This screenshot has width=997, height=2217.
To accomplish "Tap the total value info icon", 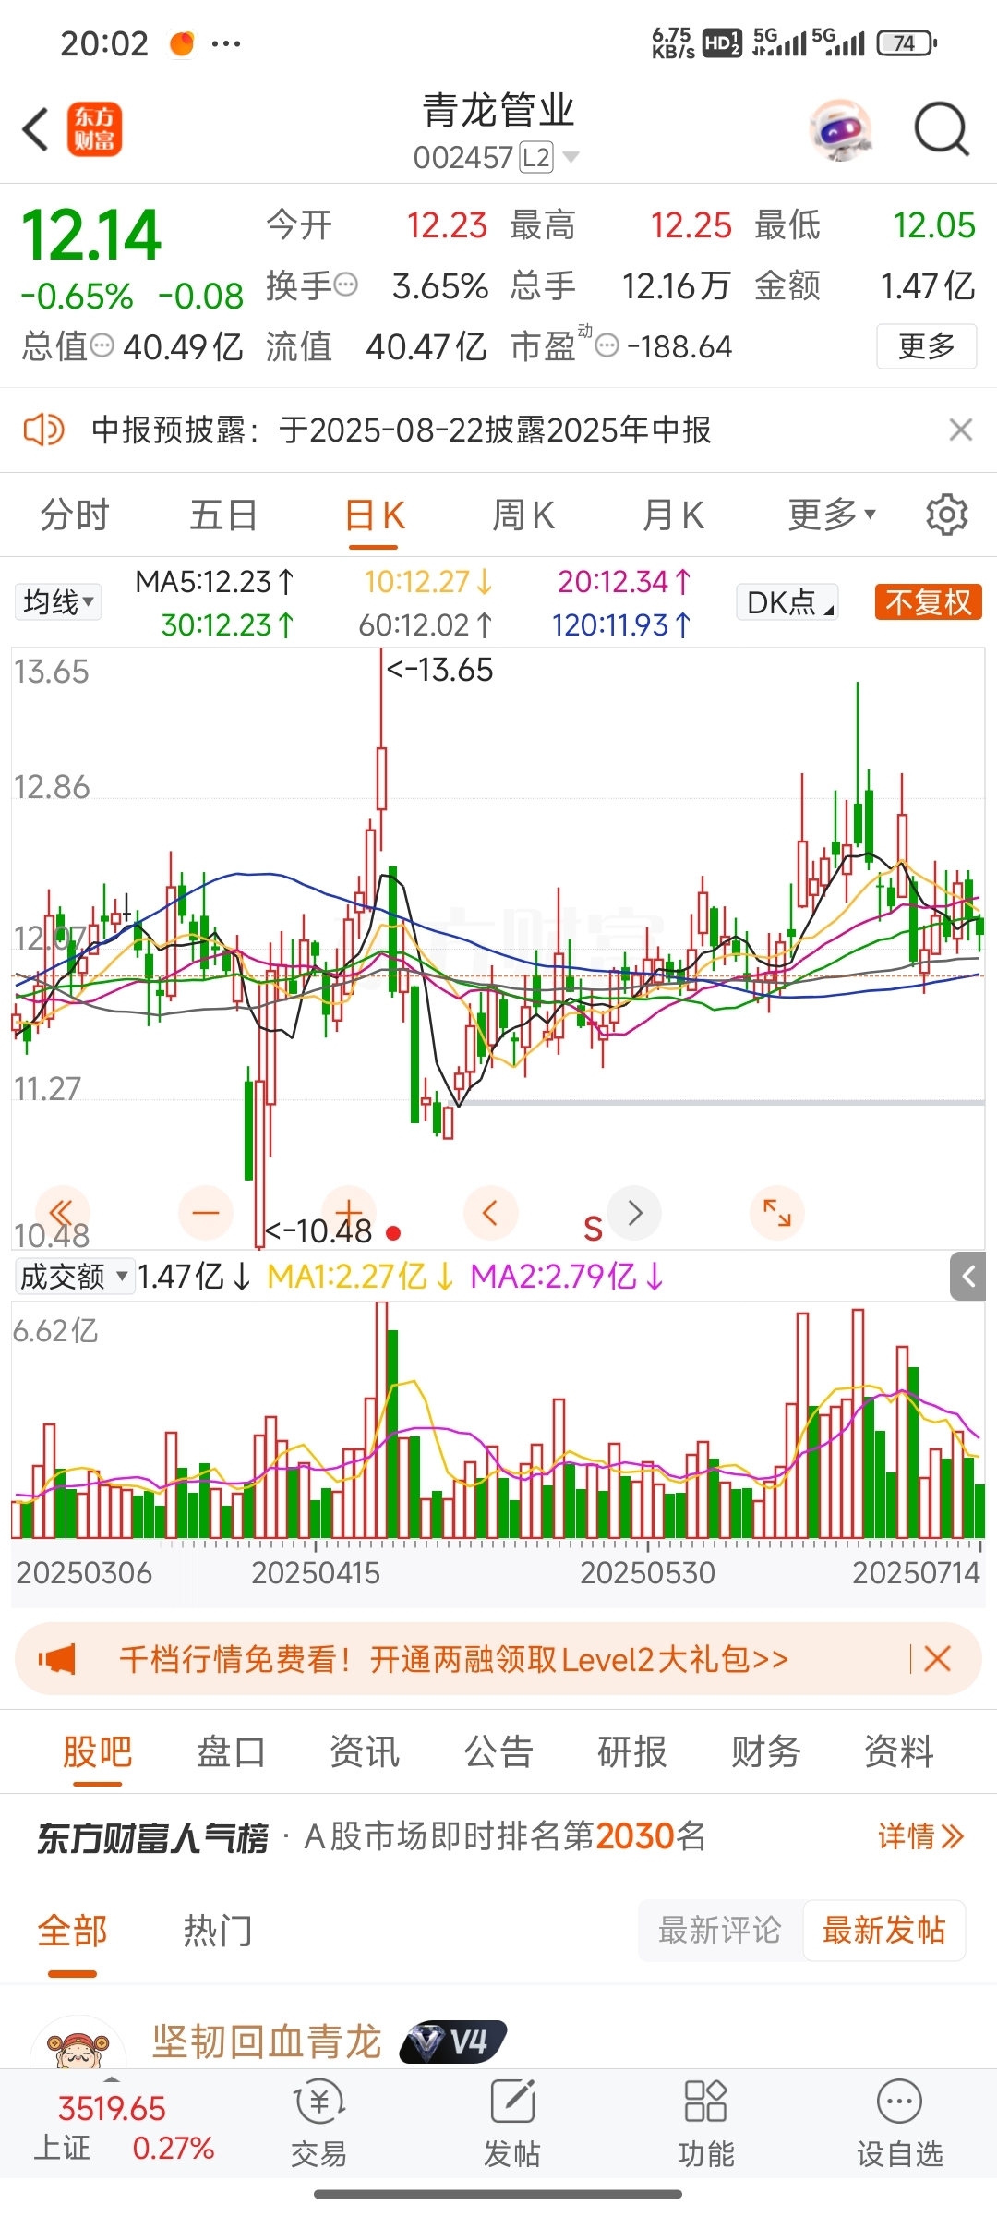I will point(102,346).
